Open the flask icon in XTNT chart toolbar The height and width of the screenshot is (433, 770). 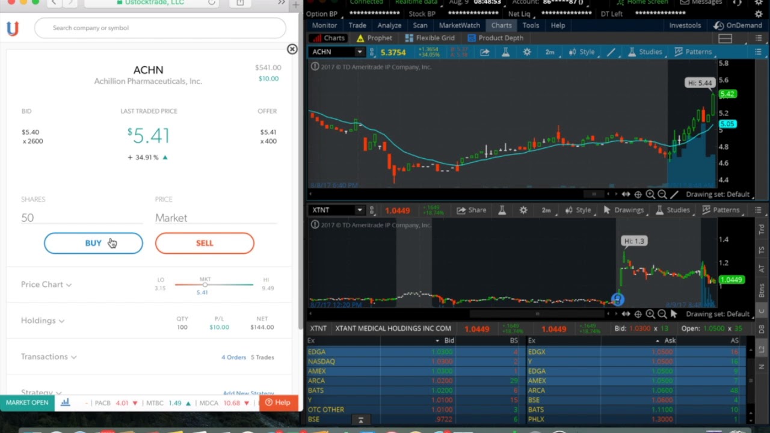pyautogui.click(x=502, y=210)
